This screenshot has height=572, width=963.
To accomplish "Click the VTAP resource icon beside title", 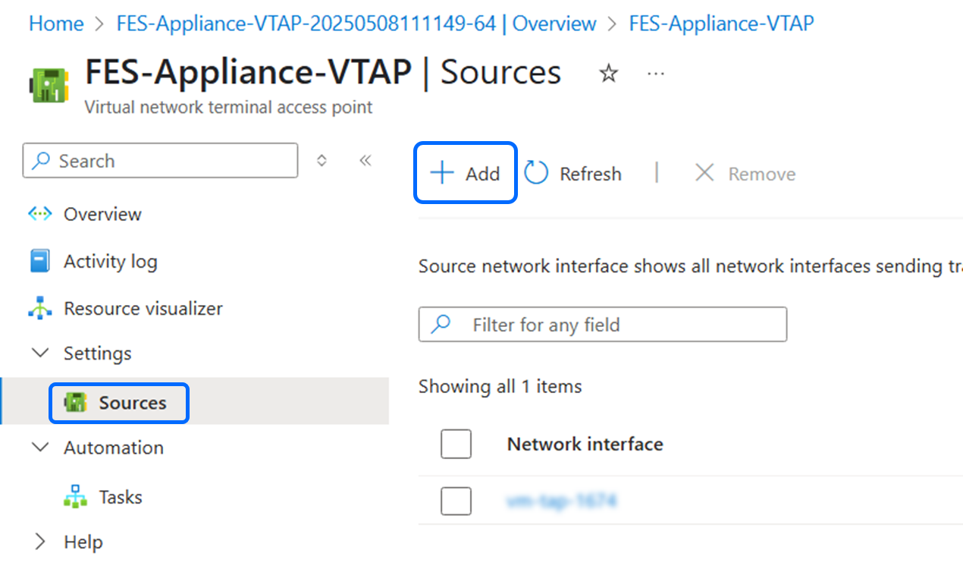I will coord(48,84).
